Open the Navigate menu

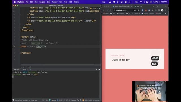pos(42,2)
